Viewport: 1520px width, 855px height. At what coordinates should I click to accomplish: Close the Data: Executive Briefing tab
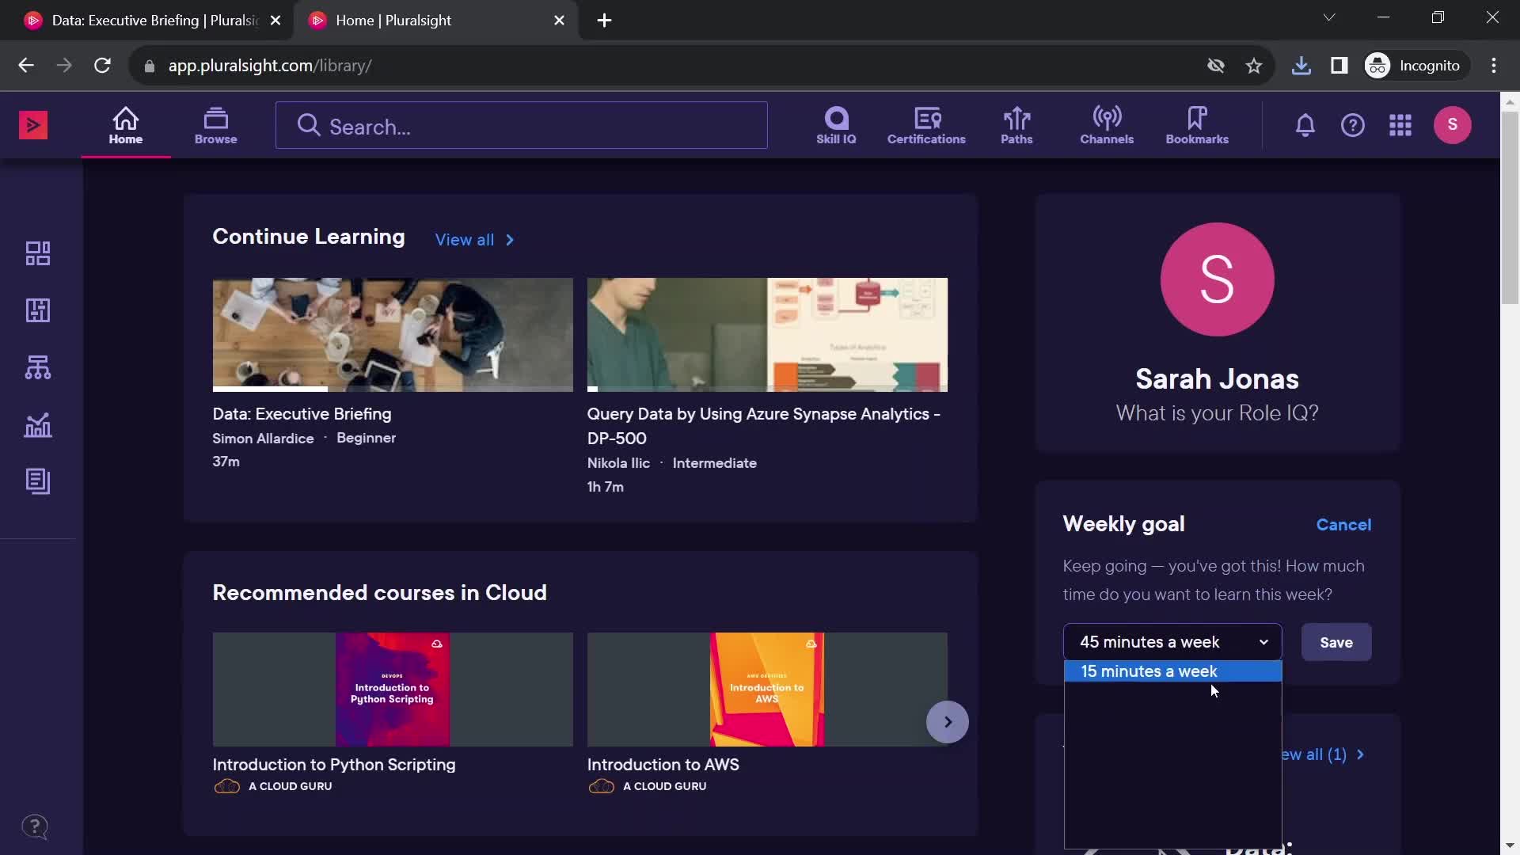point(275,21)
